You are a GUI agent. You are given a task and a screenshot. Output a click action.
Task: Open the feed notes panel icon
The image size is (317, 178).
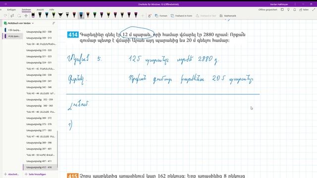[x=282, y=10]
